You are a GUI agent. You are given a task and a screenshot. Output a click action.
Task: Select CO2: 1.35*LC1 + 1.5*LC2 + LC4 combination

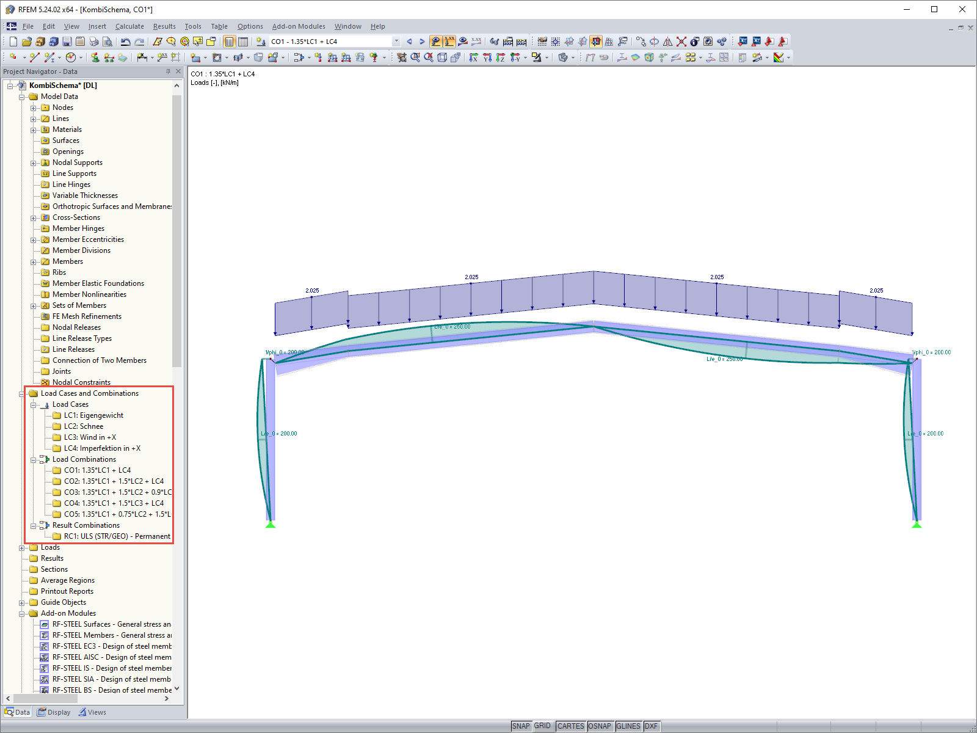coord(114,481)
